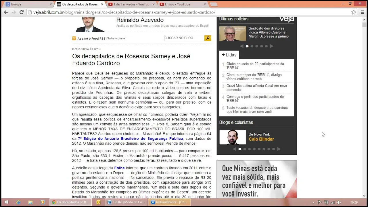This screenshot has width=368, height=207.
Task: Select second dot in Últimas notícias carousel
Action: 252,46
